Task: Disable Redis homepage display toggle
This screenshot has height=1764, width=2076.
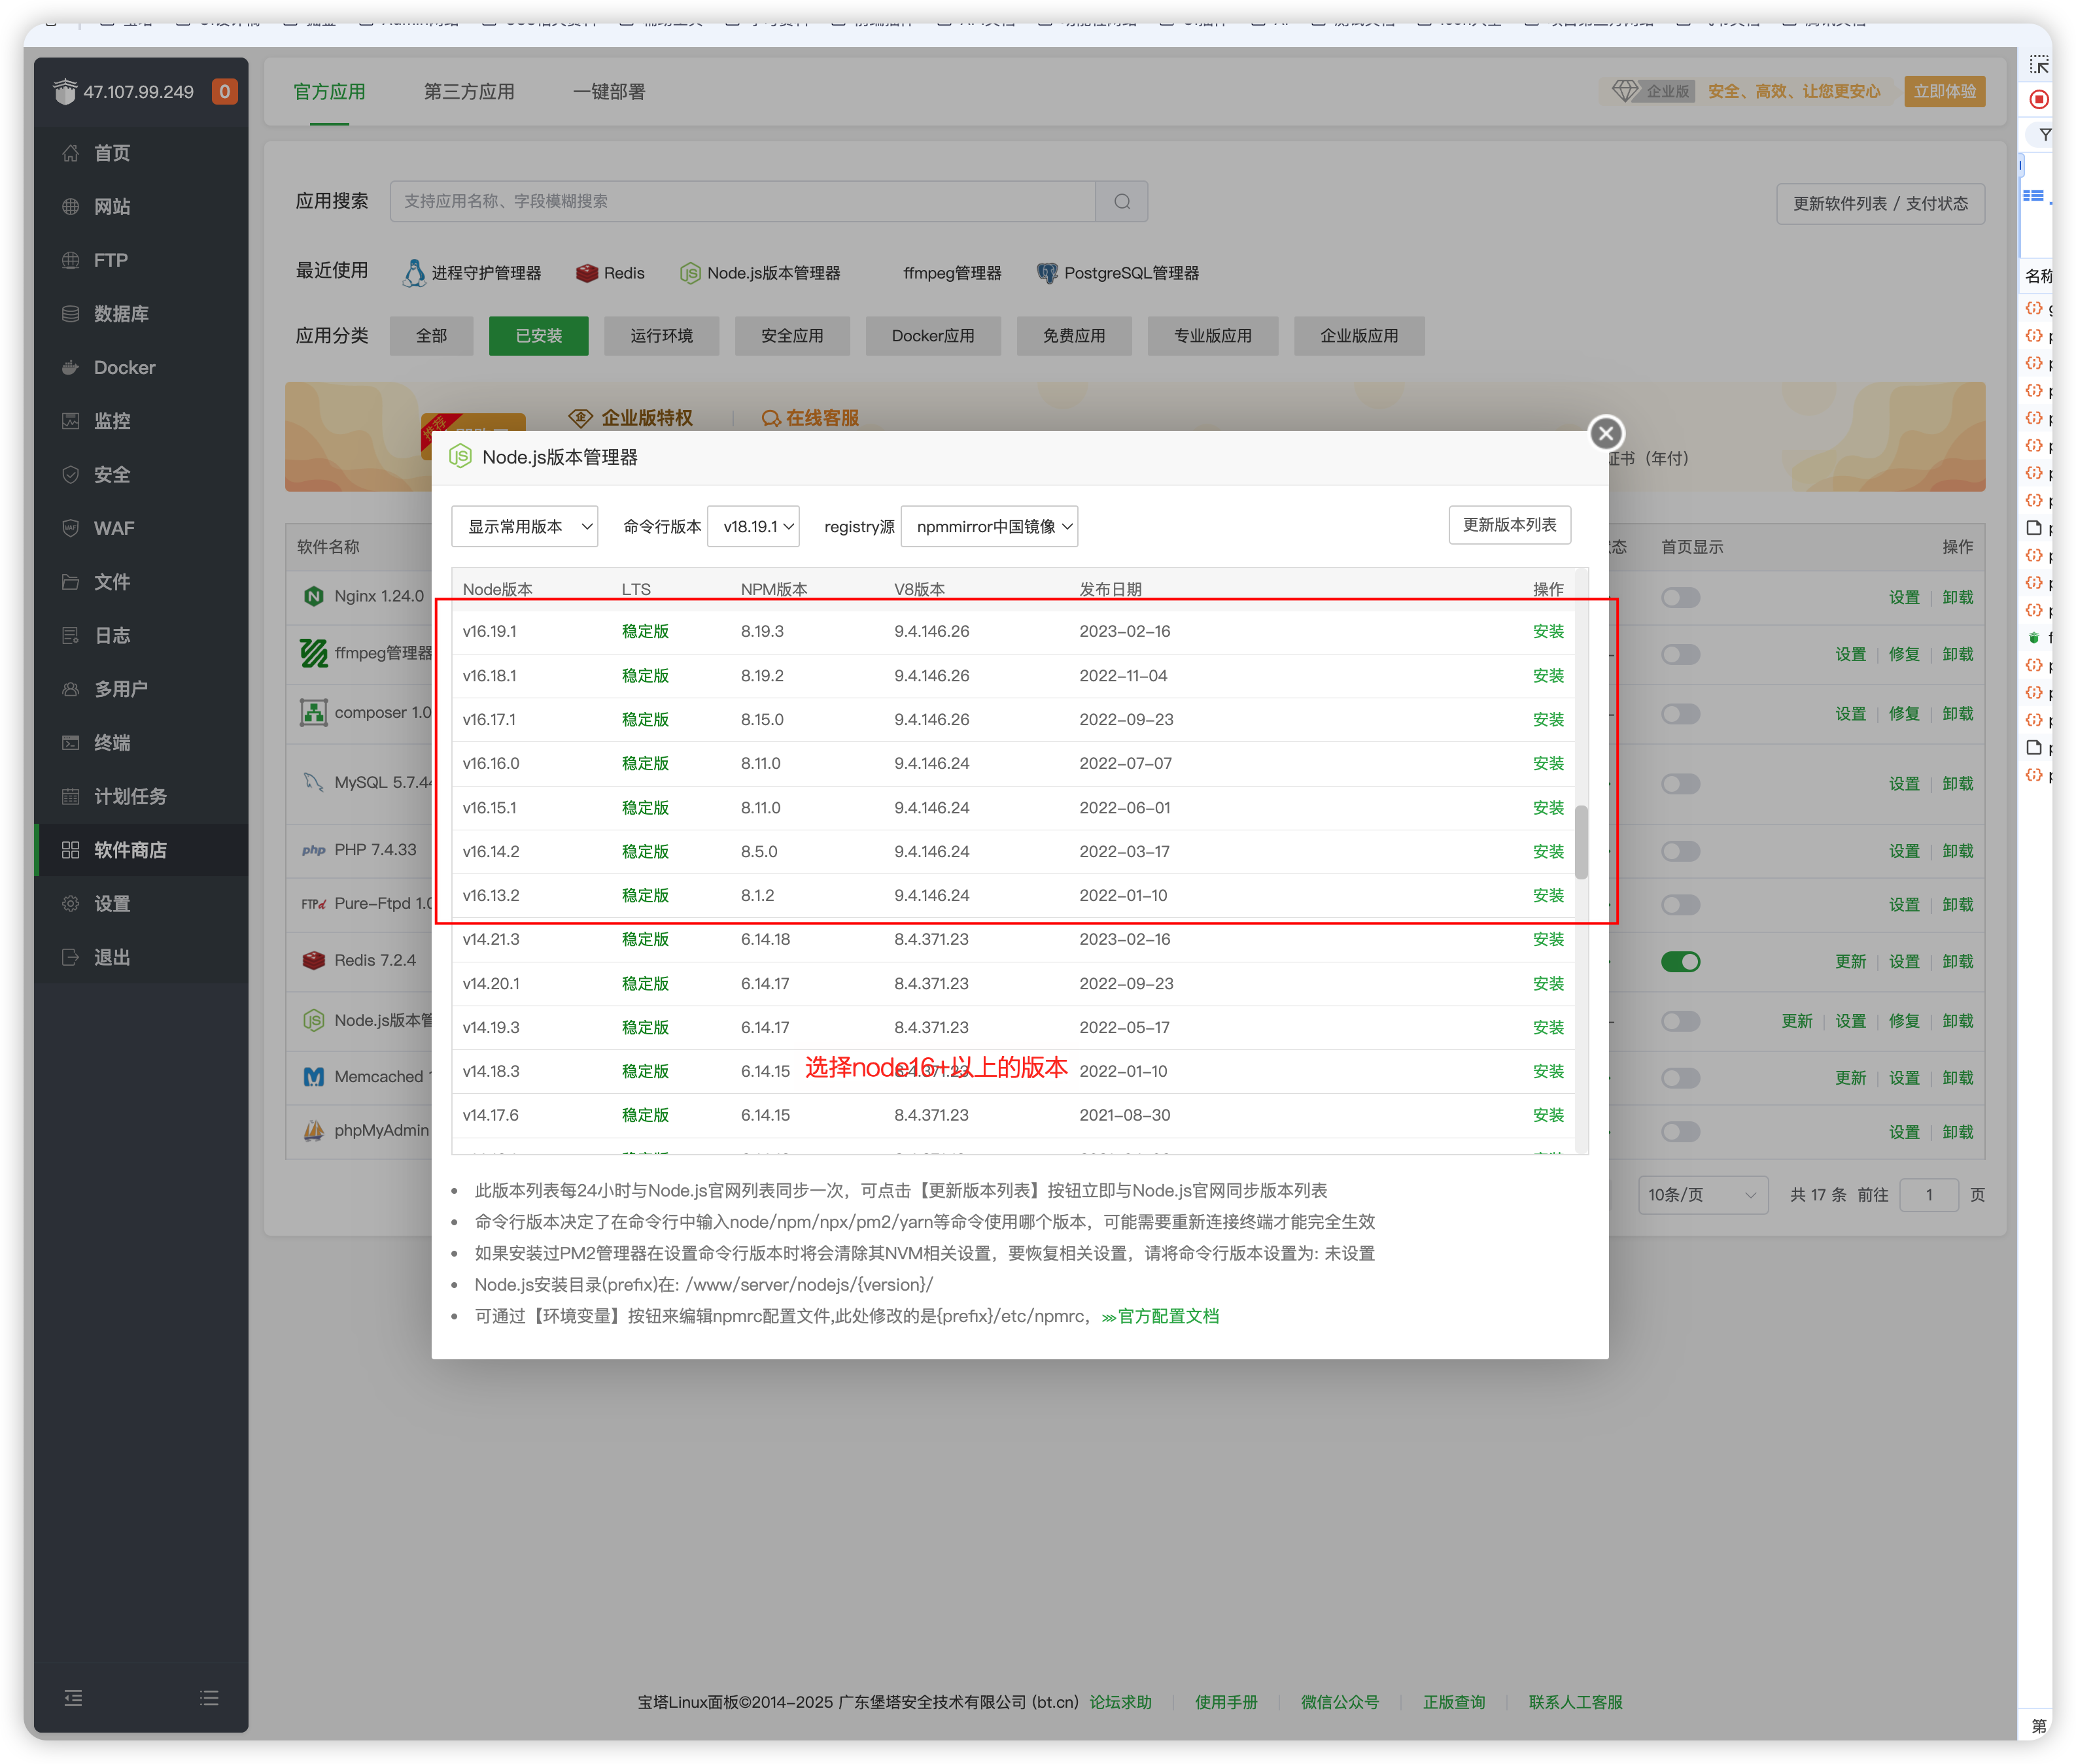Action: (x=1680, y=961)
